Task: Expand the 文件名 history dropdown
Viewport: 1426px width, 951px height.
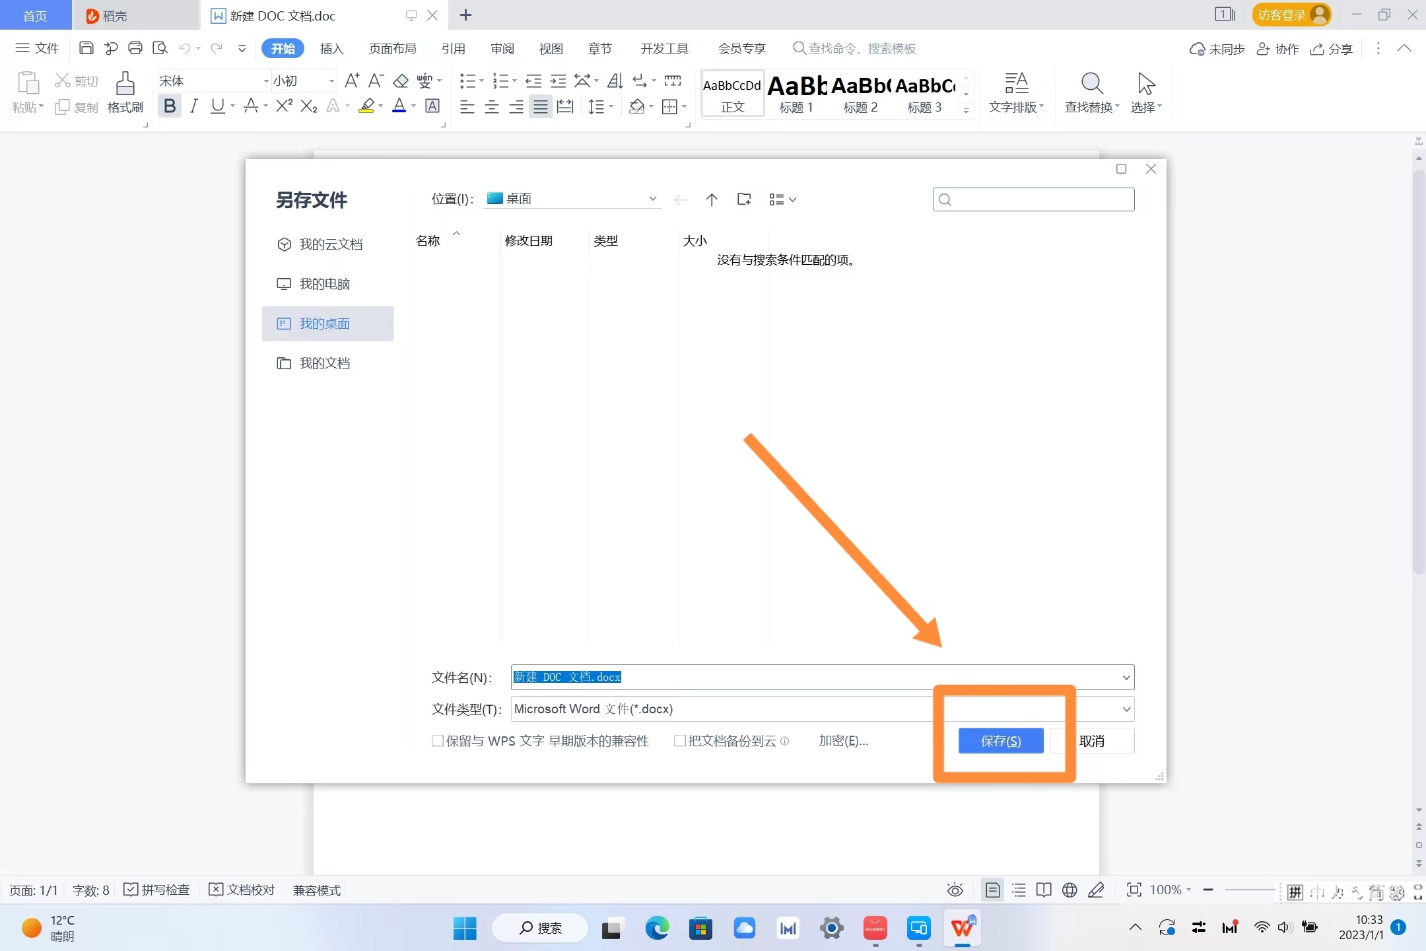Action: pyautogui.click(x=1126, y=678)
